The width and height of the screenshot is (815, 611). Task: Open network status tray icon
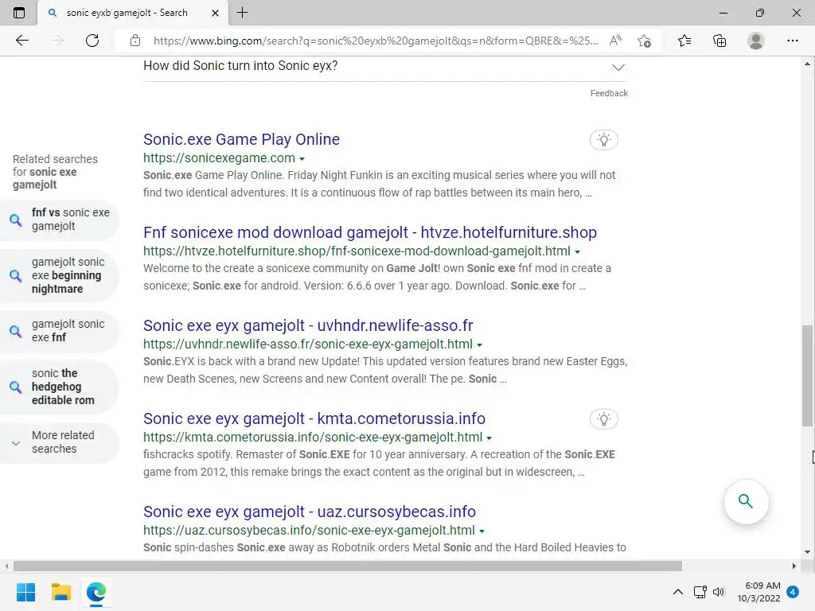click(700, 592)
